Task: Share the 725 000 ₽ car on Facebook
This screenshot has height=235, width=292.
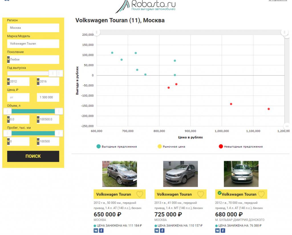Action: point(162,230)
